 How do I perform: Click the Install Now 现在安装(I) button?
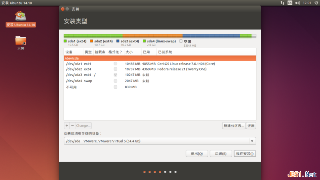245,154
